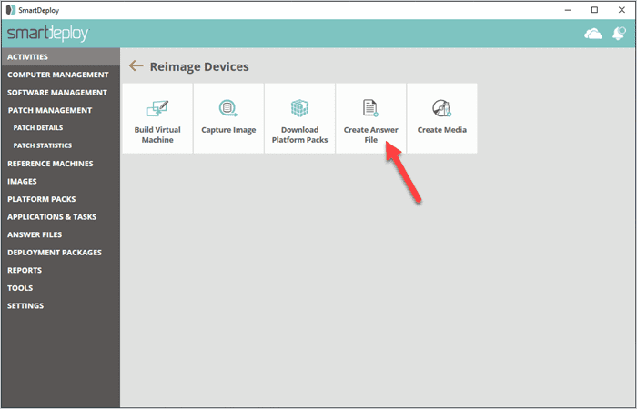Maximize the SmartDeploy window
The width and height of the screenshot is (637, 409).
pyautogui.click(x=594, y=10)
